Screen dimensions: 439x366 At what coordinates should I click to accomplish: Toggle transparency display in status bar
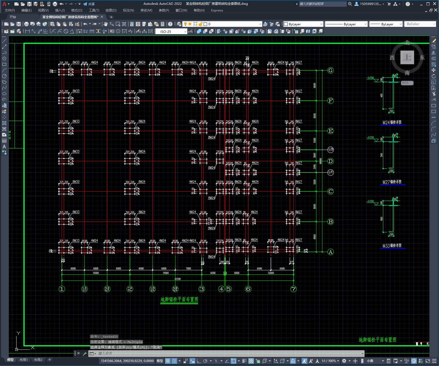251,361
